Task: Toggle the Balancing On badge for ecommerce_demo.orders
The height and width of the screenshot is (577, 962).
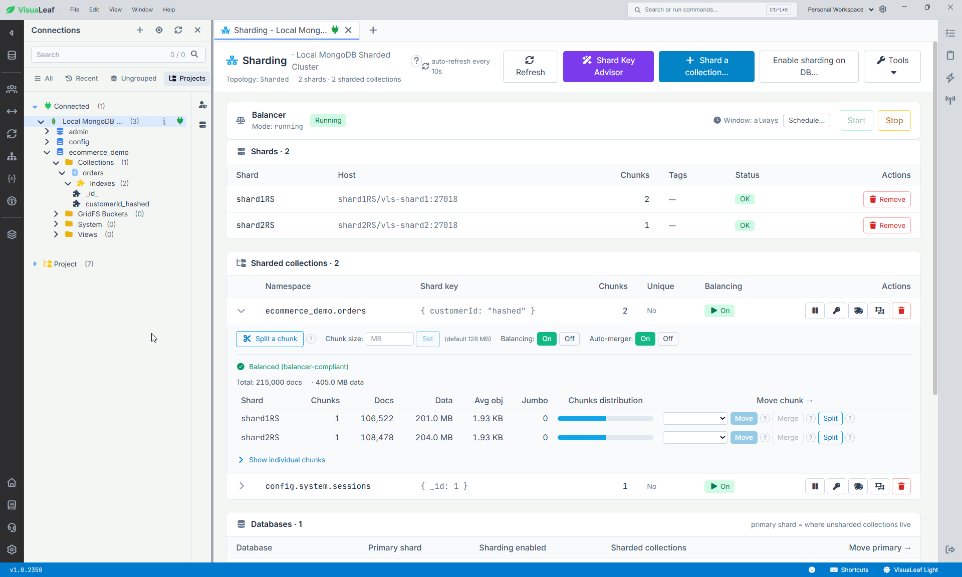Action: click(719, 311)
